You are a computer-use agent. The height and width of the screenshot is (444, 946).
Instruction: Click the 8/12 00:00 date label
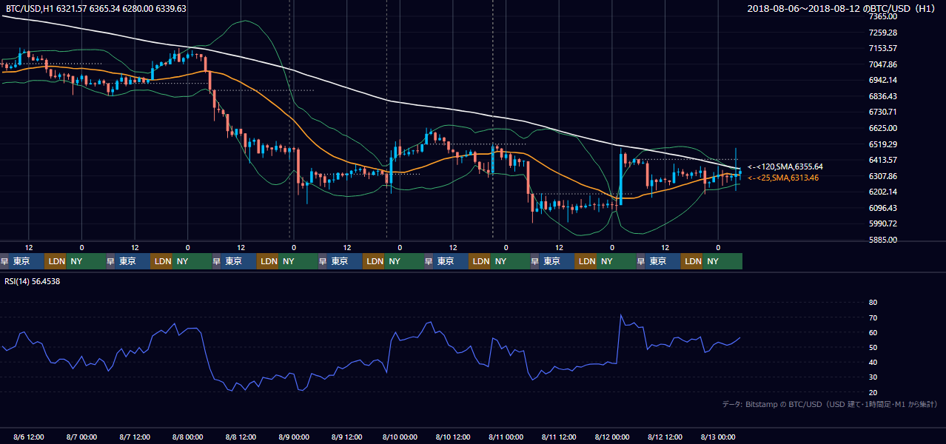pos(611,437)
